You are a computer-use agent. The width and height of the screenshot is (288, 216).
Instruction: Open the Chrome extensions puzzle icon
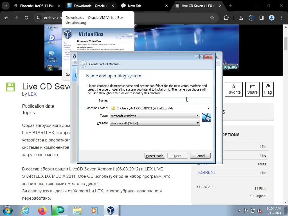click(226, 18)
